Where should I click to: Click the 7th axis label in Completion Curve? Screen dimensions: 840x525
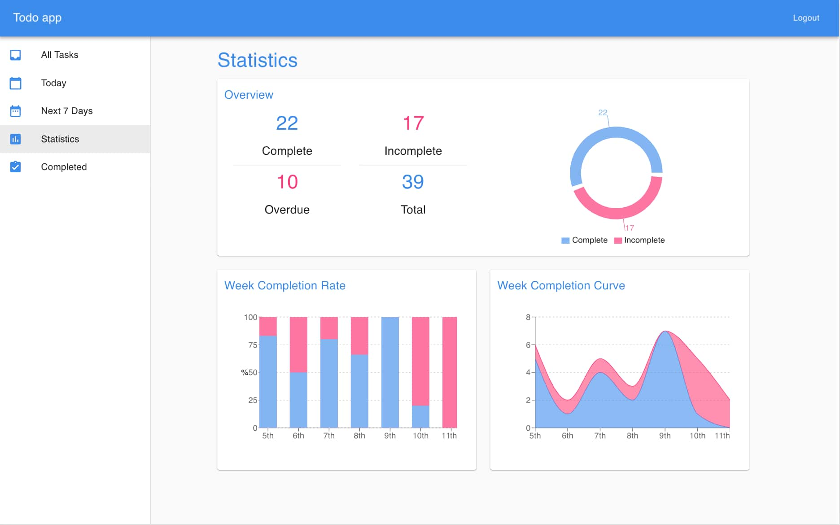click(600, 436)
